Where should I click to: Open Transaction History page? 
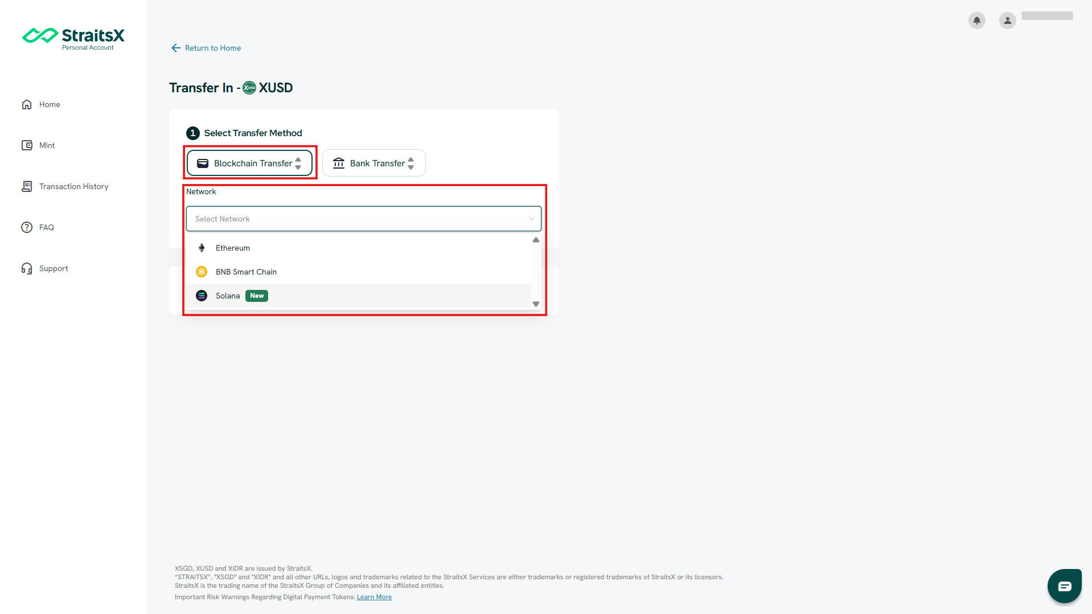(73, 186)
